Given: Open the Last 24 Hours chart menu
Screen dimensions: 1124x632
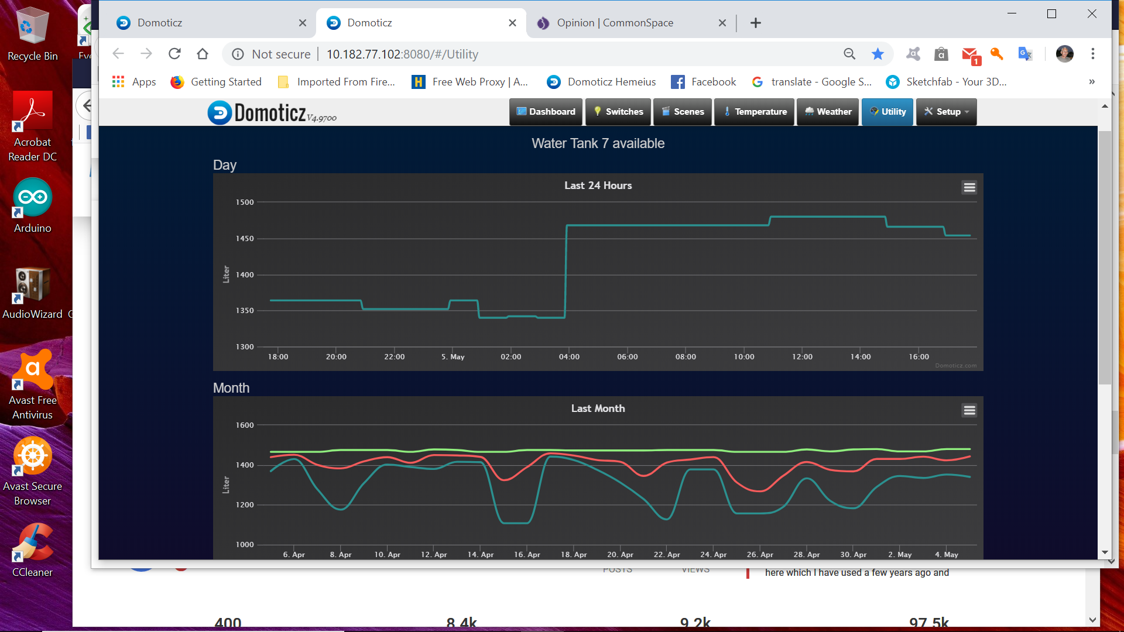Looking at the screenshot, I should 969,187.
